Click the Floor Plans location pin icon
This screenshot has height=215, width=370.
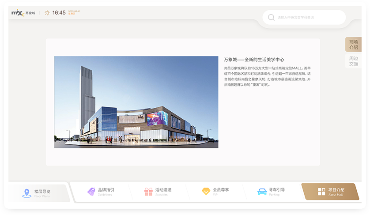pos(26,193)
